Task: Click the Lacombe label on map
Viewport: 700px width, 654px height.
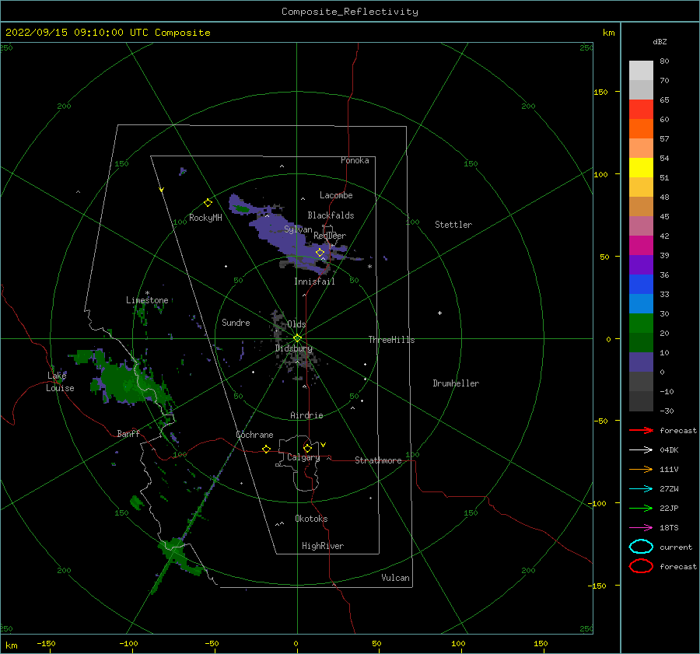Action: [336, 195]
